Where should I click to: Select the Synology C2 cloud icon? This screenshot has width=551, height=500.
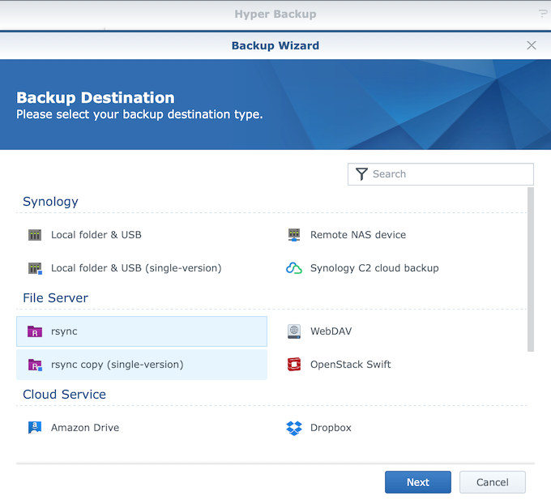point(294,268)
